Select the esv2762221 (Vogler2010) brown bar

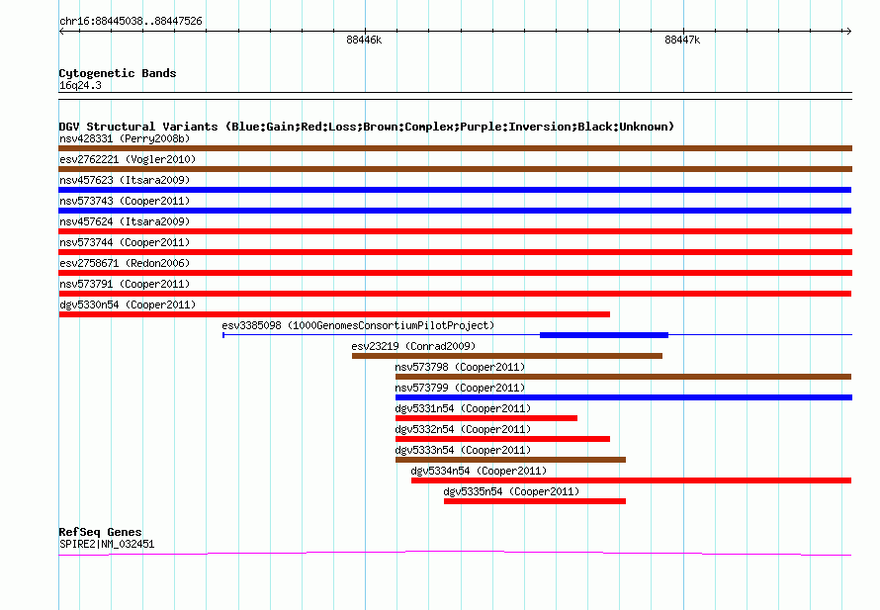[455, 169]
